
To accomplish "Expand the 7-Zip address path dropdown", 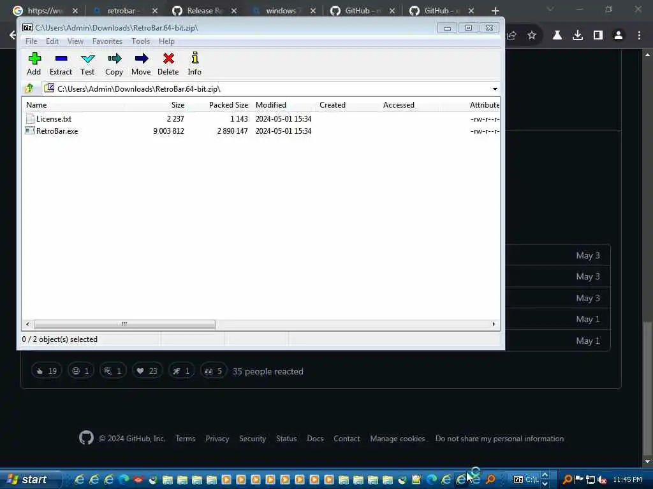I will point(495,89).
